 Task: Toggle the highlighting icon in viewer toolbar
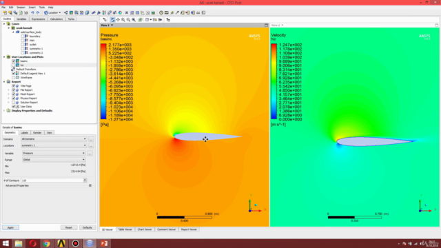click(x=141, y=20)
